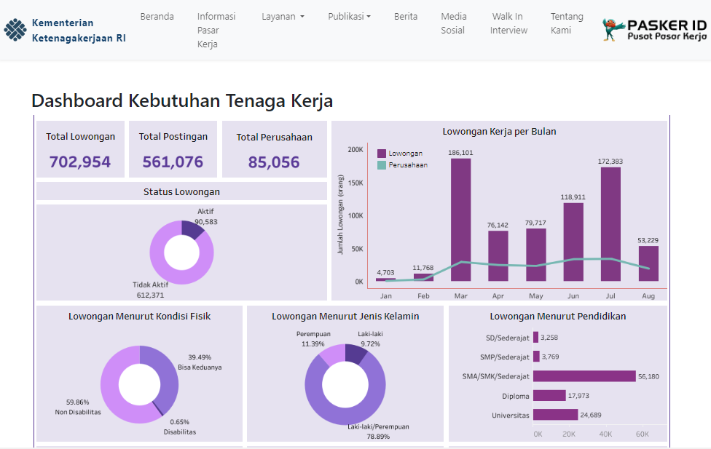Screen dimensions: 711x449
Task: Click the Lowongan Menurut Pendidikan title
Action: (x=558, y=317)
